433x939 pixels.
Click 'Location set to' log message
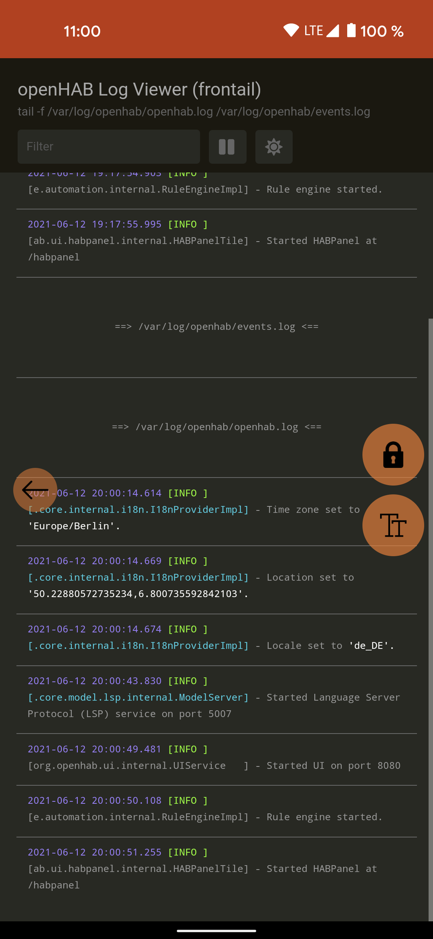(x=310, y=577)
